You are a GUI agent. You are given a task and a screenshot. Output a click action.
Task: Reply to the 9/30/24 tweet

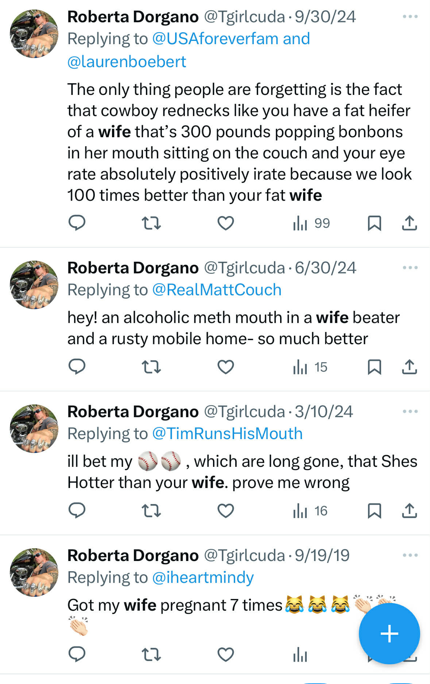pos(77,223)
